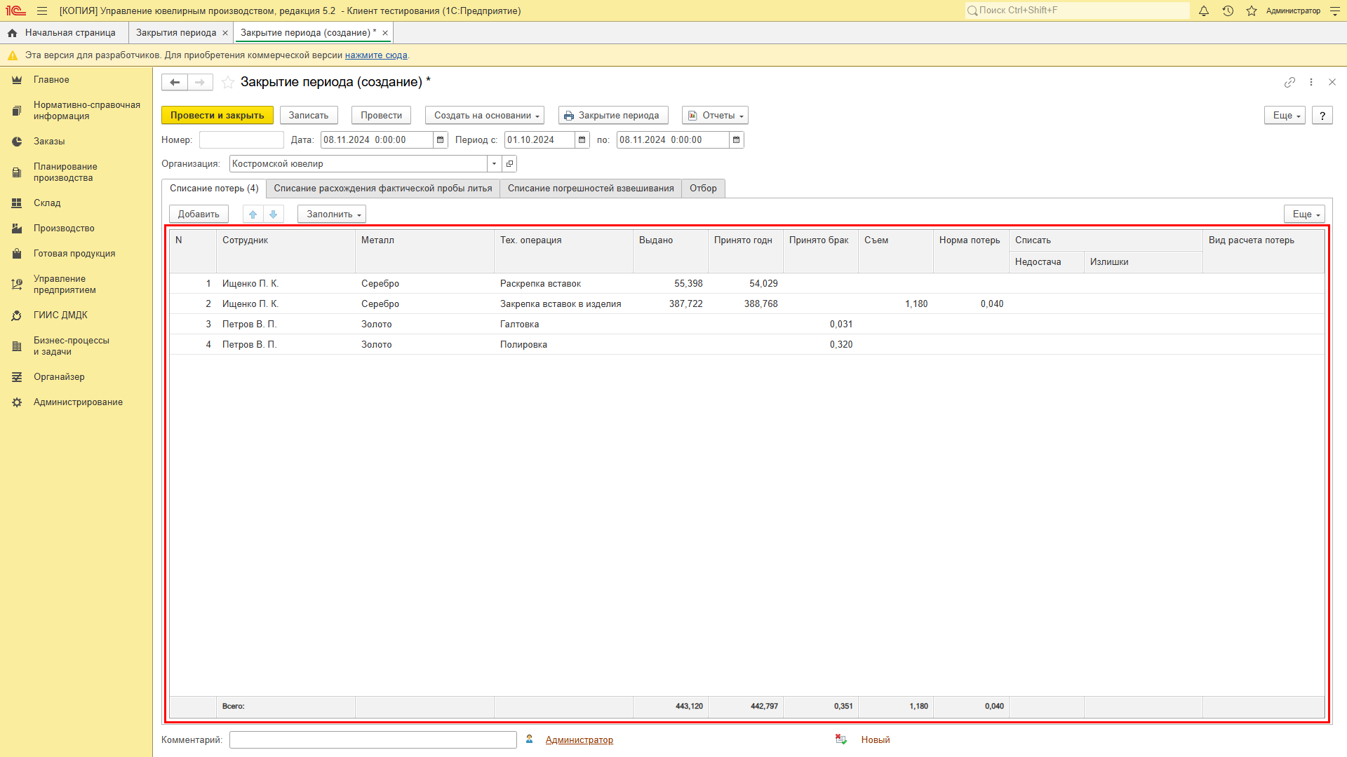Open Готовая продукция section
1347x757 pixels.
(x=74, y=254)
